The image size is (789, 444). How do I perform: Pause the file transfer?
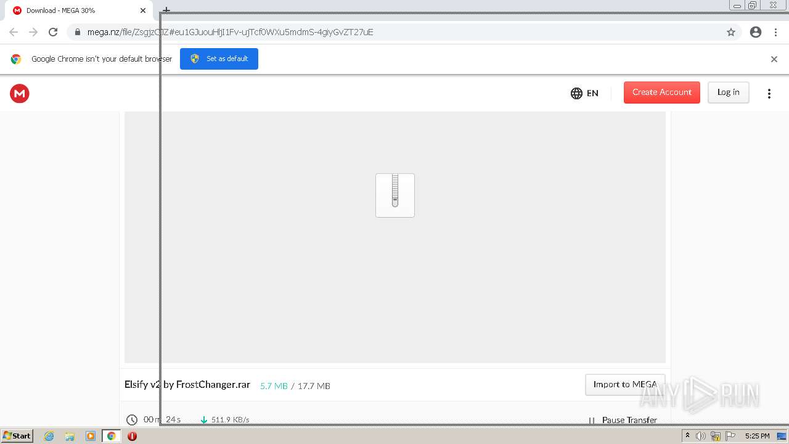[623, 420]
